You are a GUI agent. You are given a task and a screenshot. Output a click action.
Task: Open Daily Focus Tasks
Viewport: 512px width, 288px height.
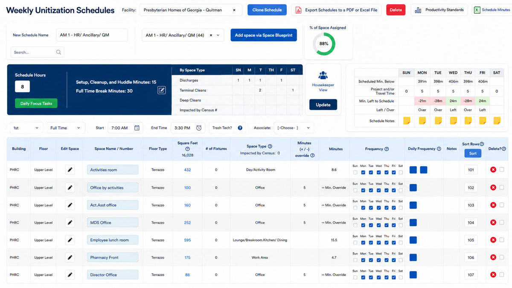pyautogui.click(x=36, y=103)
